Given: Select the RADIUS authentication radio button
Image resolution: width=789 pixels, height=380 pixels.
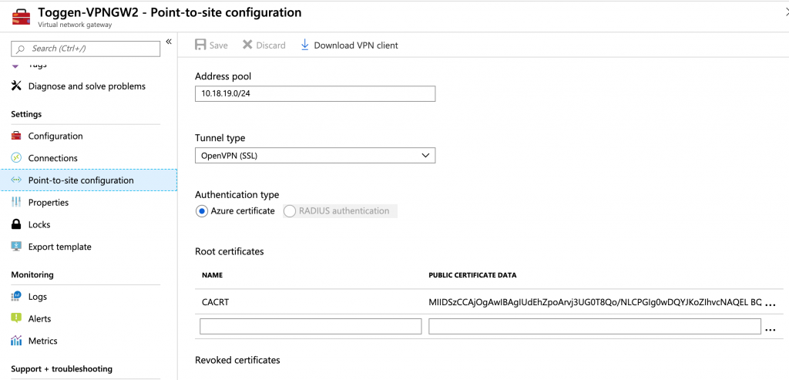Looking at the screenshot, I should click(x=290, y=211).
